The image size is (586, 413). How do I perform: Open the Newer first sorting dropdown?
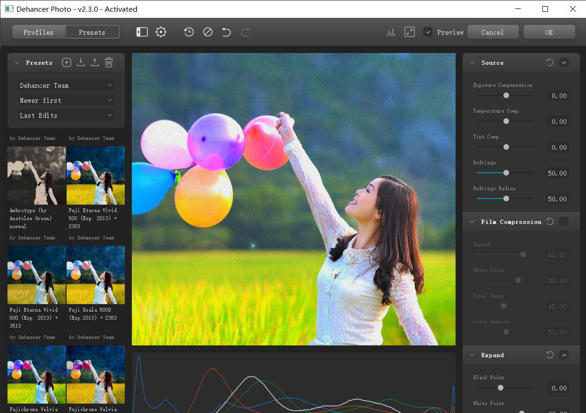65,100
